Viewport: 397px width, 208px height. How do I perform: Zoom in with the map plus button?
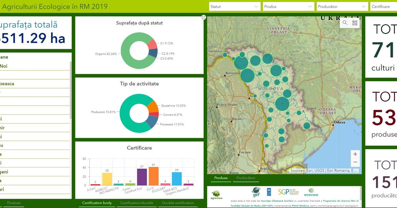(355, 154)
